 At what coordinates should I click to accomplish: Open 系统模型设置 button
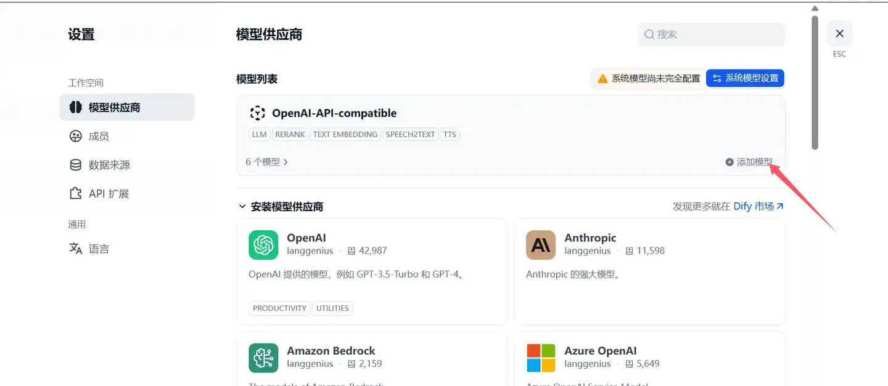pyautogui.click(x=745, y=78)
